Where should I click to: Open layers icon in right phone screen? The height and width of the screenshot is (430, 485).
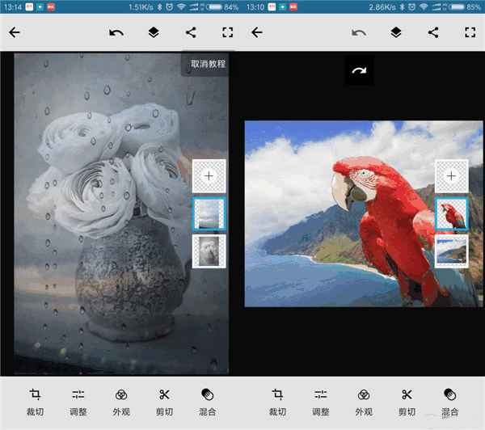click(396, 32)
